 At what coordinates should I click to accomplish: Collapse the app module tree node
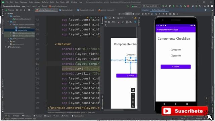click(x=6, y=13)
